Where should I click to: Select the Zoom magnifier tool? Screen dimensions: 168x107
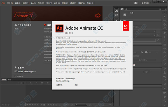(x=165, y=101)
